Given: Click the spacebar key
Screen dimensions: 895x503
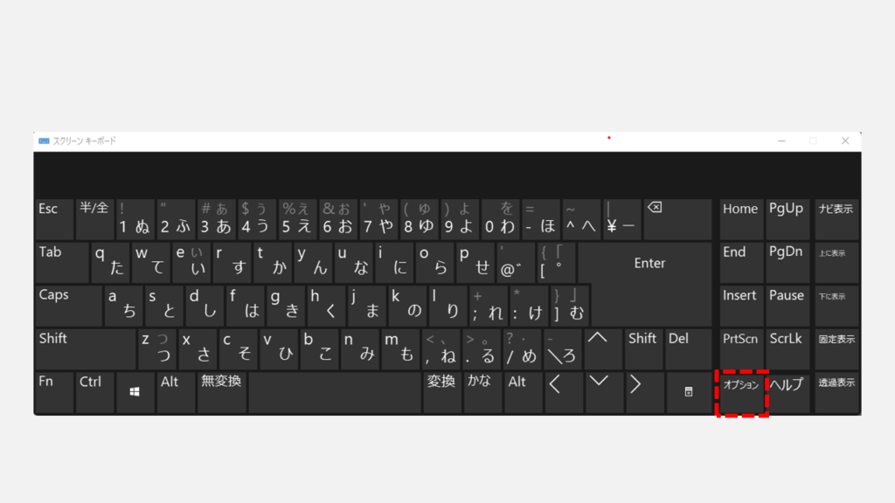Looking at the screenshot, I should (335, 392).
